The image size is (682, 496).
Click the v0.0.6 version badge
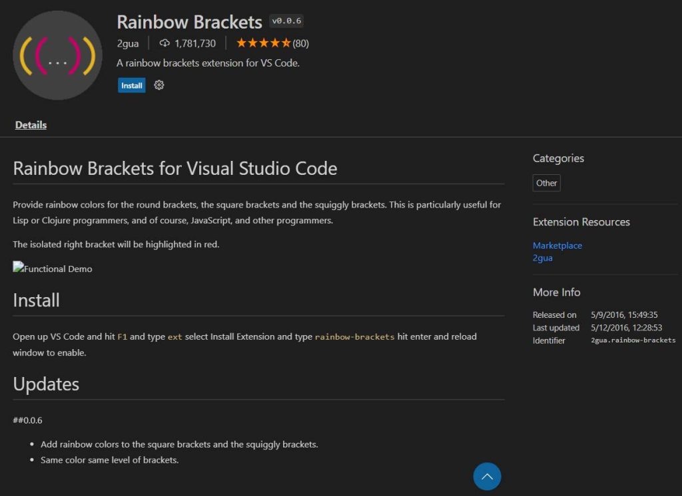(x=285, y=21)
